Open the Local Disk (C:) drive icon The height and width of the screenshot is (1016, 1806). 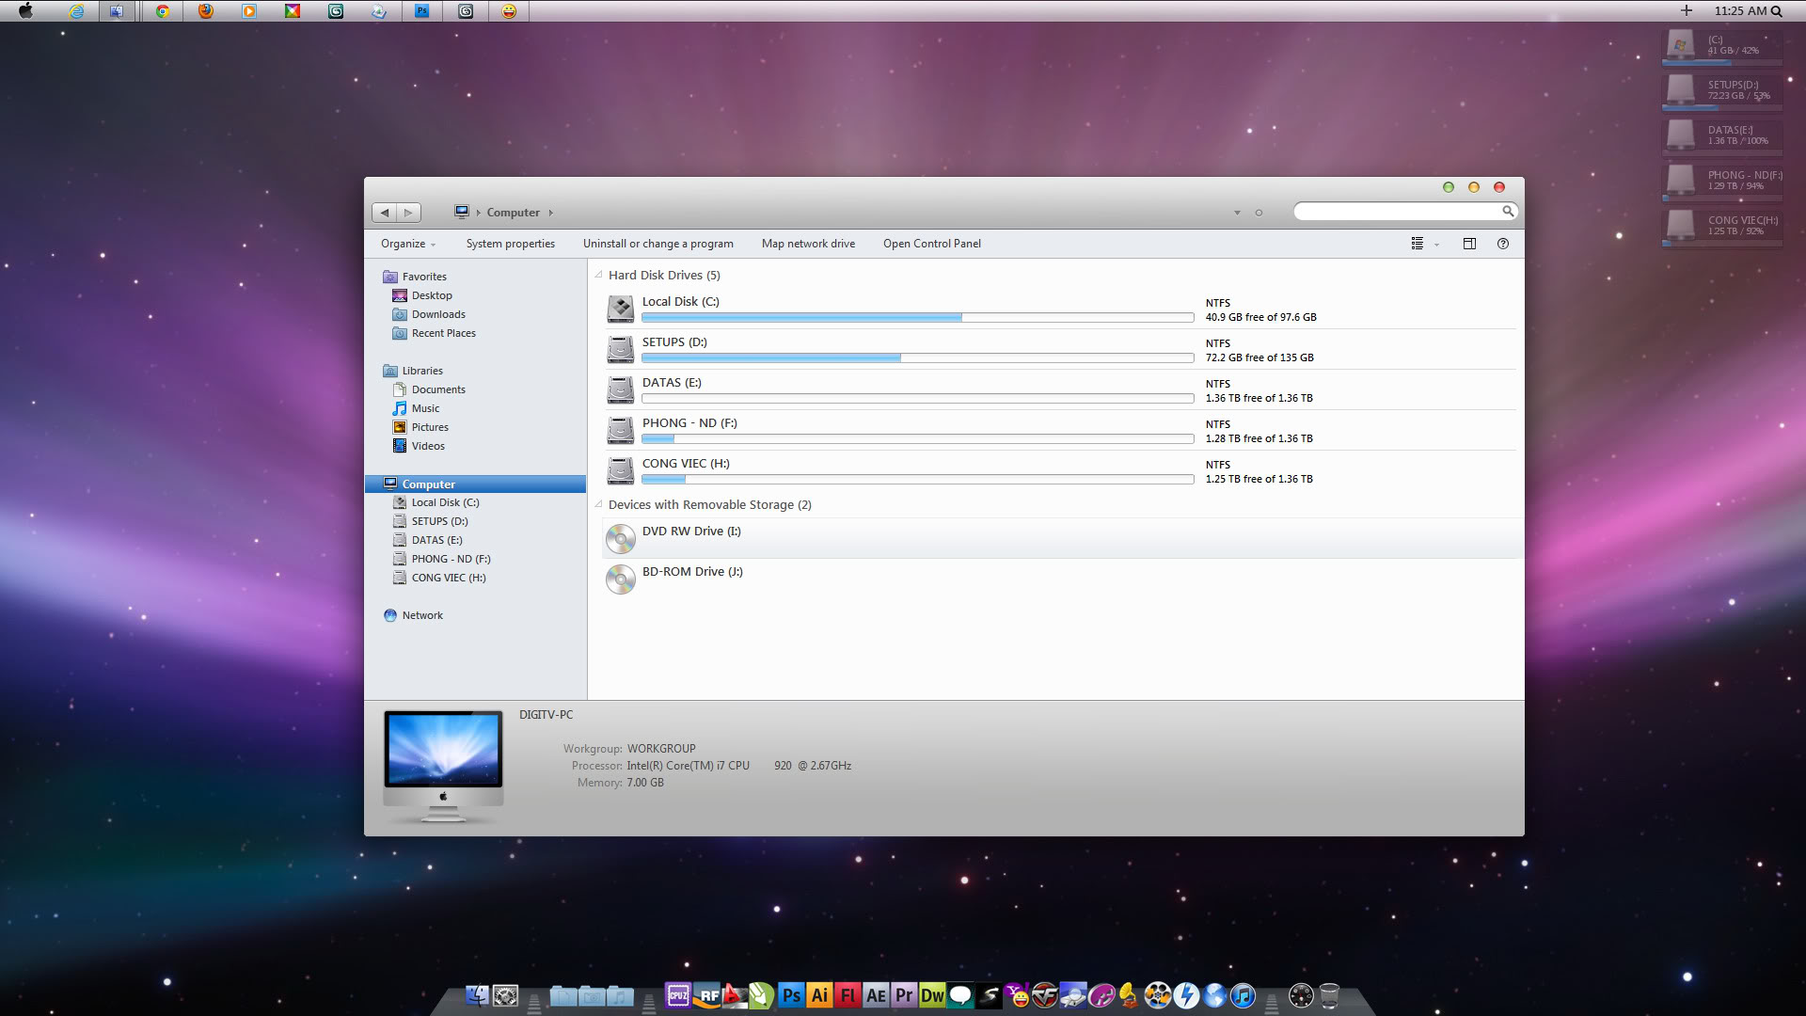[x=621, y=309]
